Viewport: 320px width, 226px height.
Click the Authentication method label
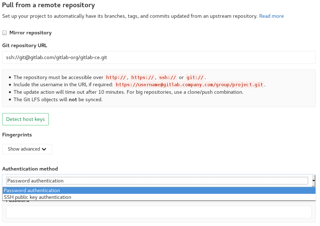(x=30, y=169)
